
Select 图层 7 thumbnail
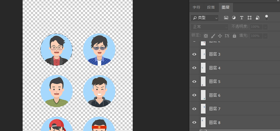[203, 109]
